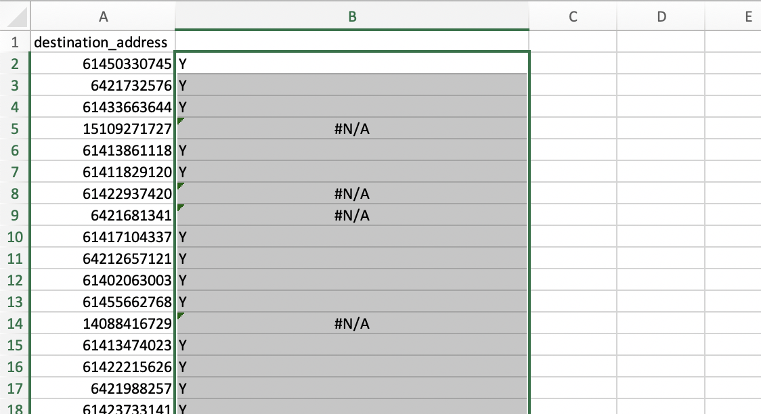Select column D header
Viewport: 761px width, 414px height.
[x=661, y=17]
